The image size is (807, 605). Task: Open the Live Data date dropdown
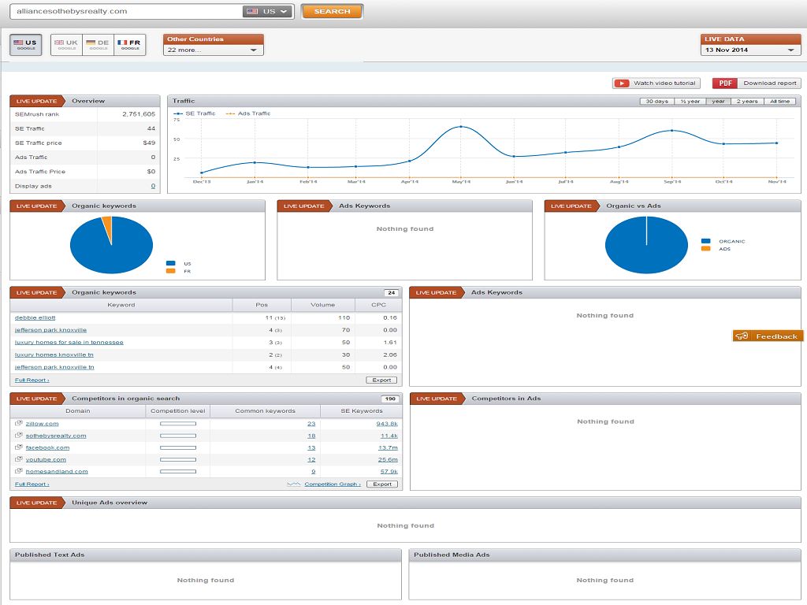750,50
